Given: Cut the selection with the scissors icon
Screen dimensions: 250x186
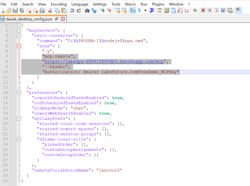Looking at the screenshot, I should pos(50,11).
